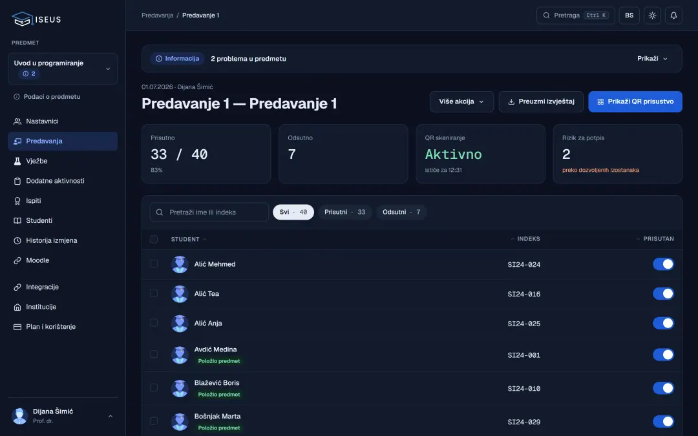The width and height of the screenshot is (698, 436).
Task: Expand user menu chevron for Dijana Šimić
Action: tap(111, 417)
